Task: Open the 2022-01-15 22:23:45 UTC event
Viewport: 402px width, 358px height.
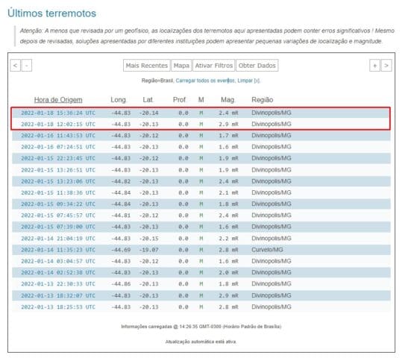Action: tap(58, 158)
